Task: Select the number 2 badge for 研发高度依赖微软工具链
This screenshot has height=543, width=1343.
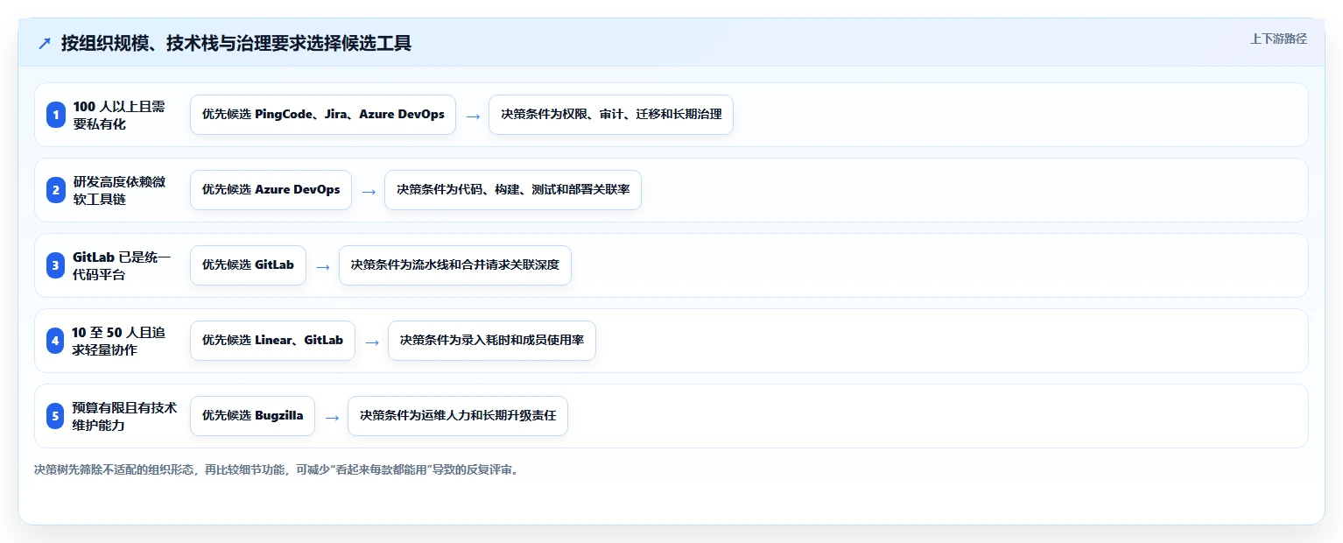Action: point(56,190)
